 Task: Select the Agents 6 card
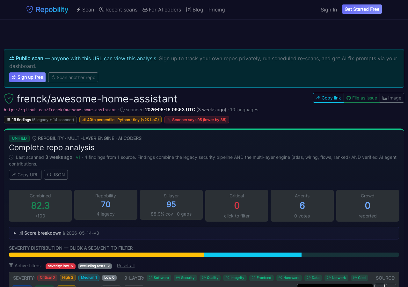(302, 206)
